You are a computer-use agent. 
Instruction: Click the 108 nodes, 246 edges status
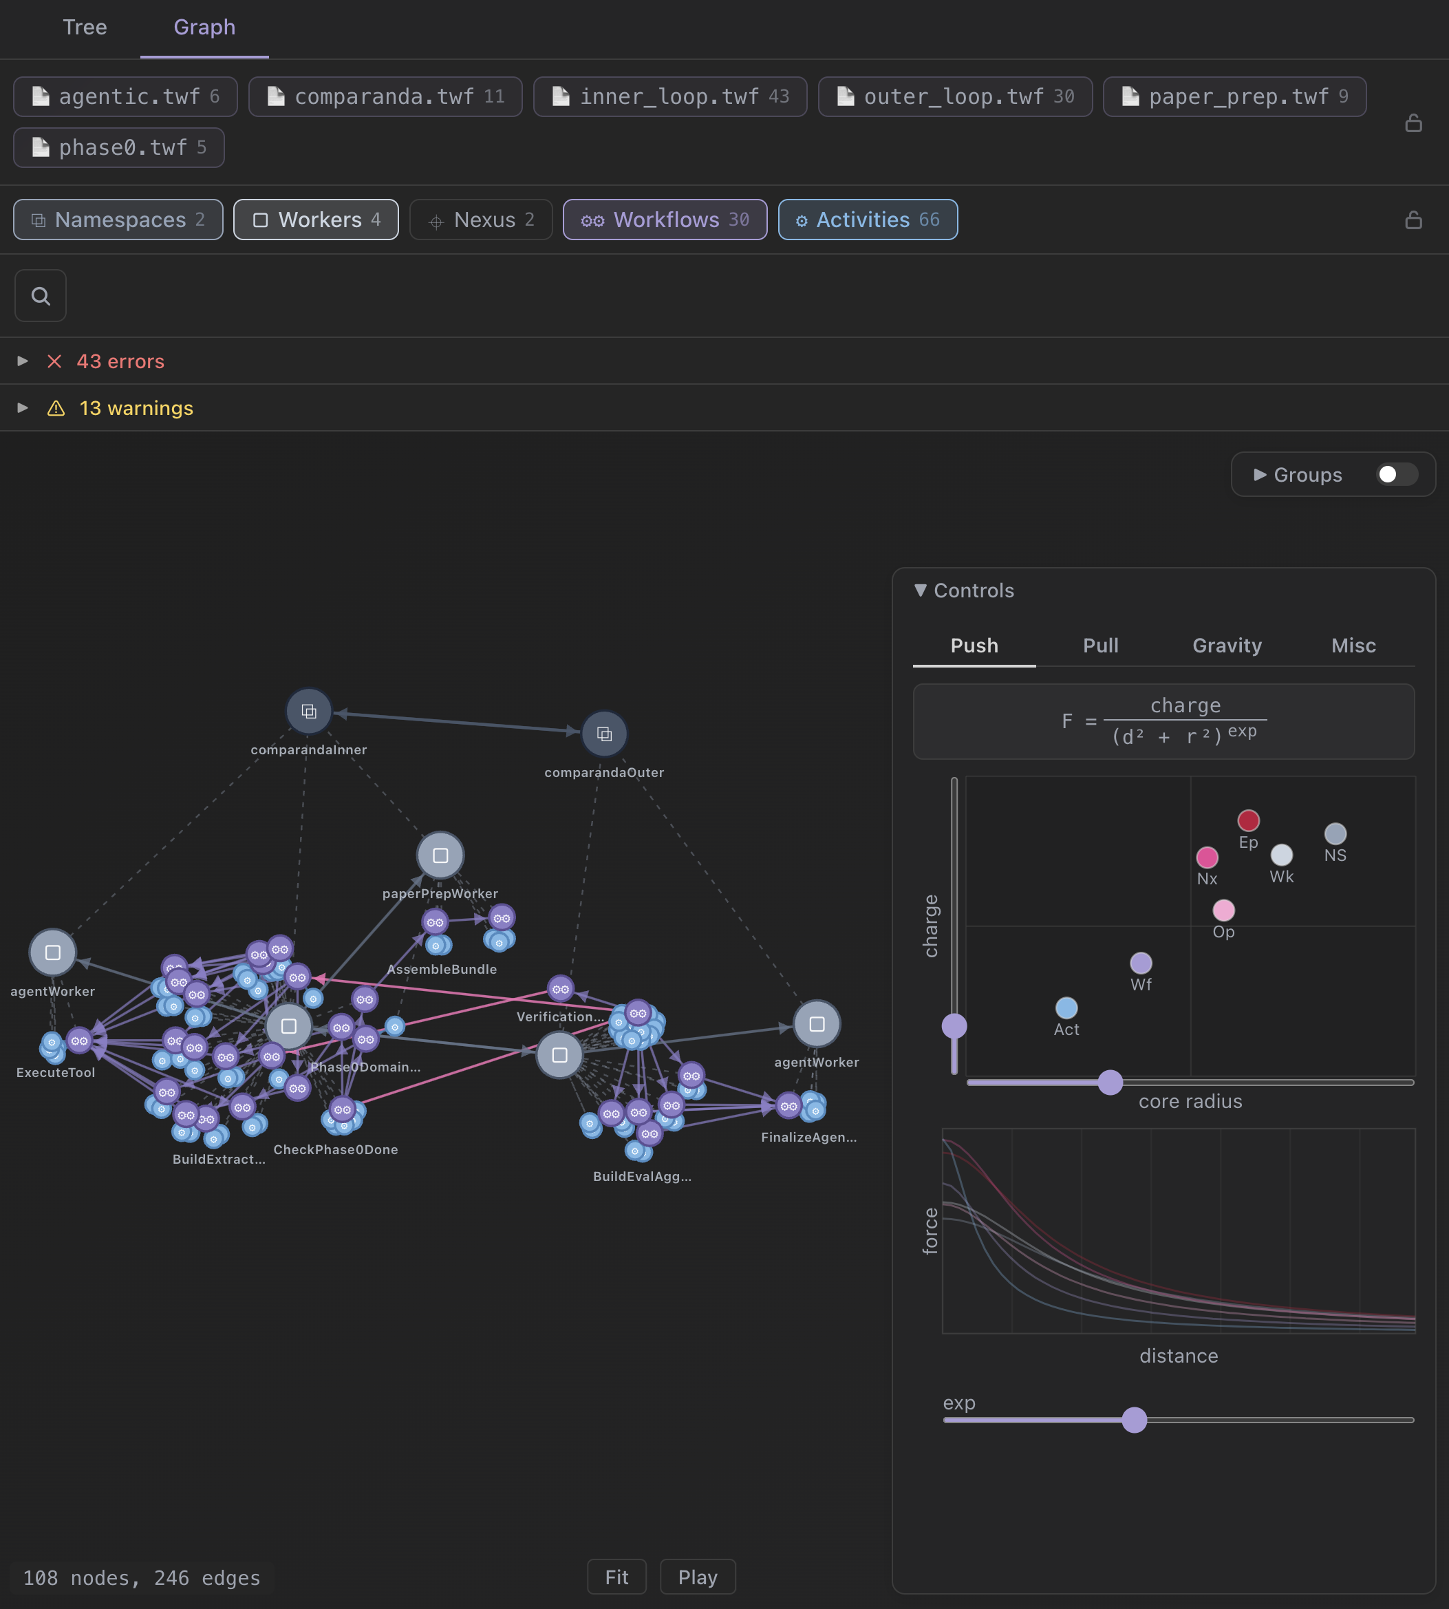click(142, 1578)
